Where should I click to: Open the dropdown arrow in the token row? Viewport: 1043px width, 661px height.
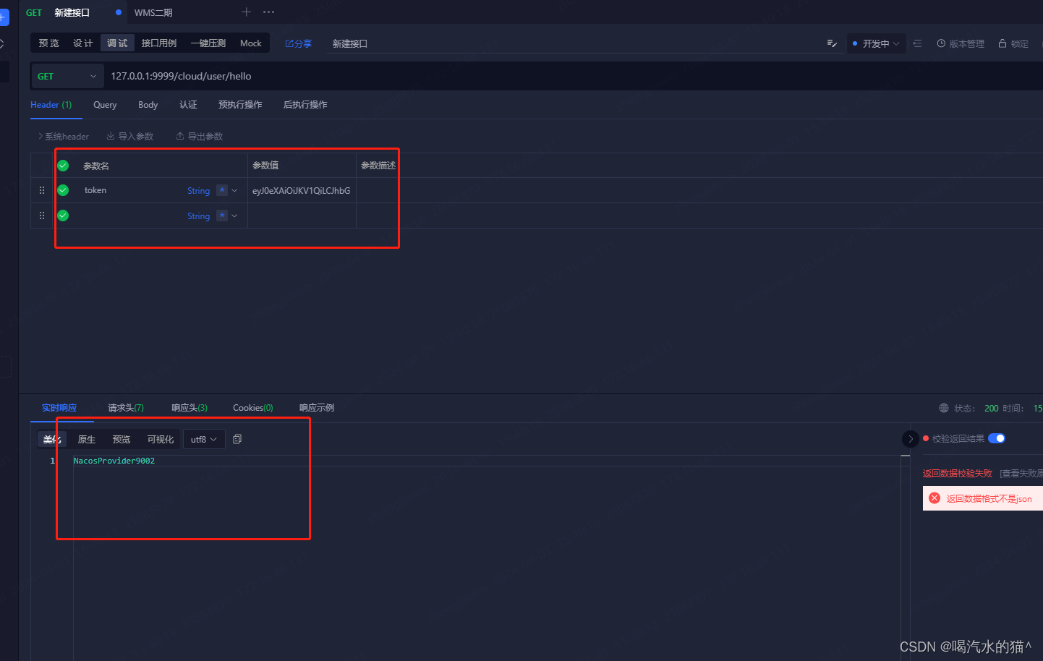click(234, 190)
